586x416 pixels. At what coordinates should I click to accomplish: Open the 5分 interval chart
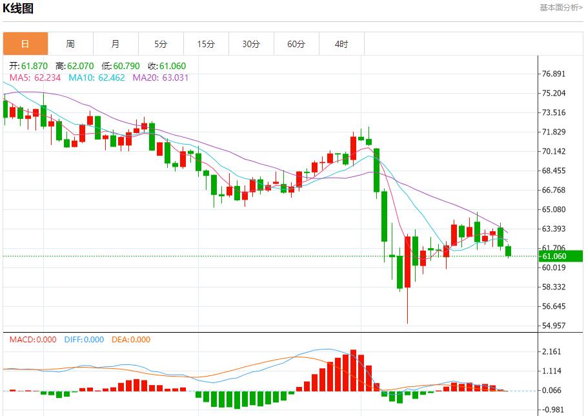pos(161,44)
